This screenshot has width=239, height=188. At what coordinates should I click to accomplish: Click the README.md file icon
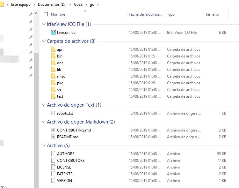click(53, 137)
